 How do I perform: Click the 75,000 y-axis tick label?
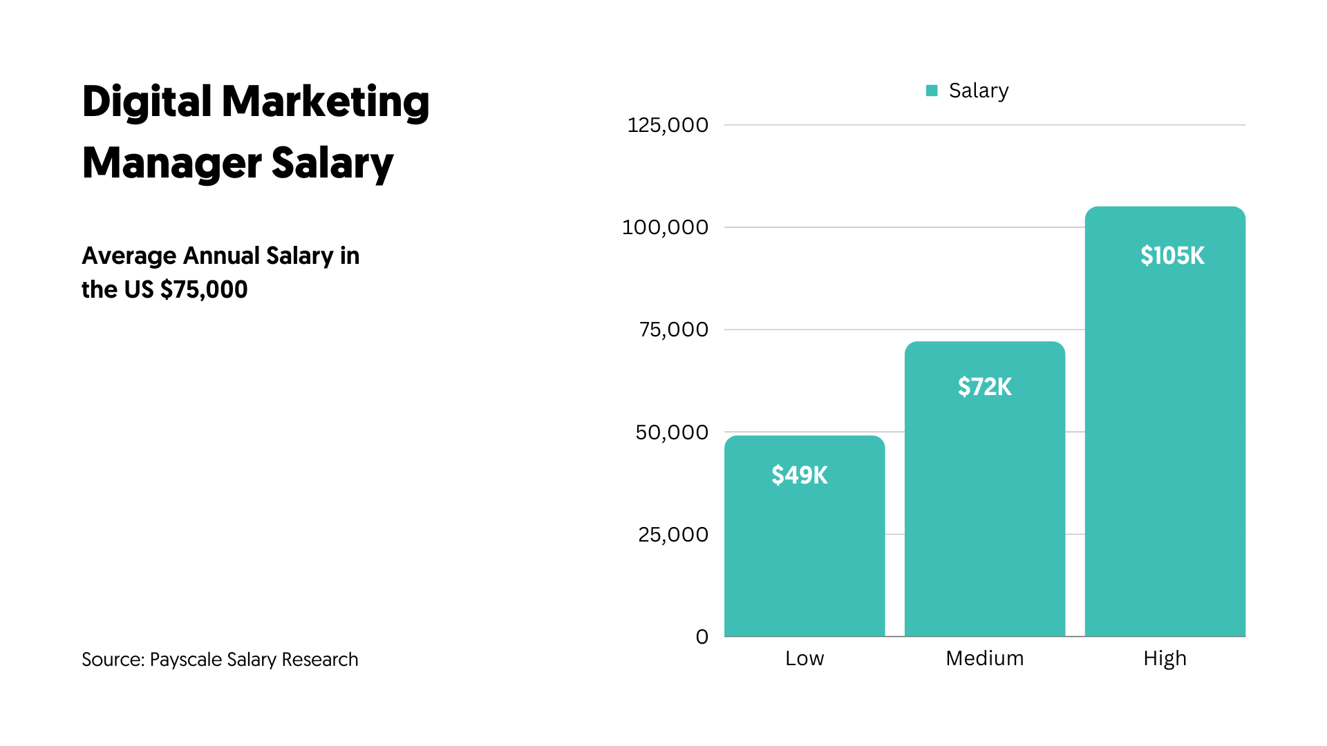(x=674, y=329)
